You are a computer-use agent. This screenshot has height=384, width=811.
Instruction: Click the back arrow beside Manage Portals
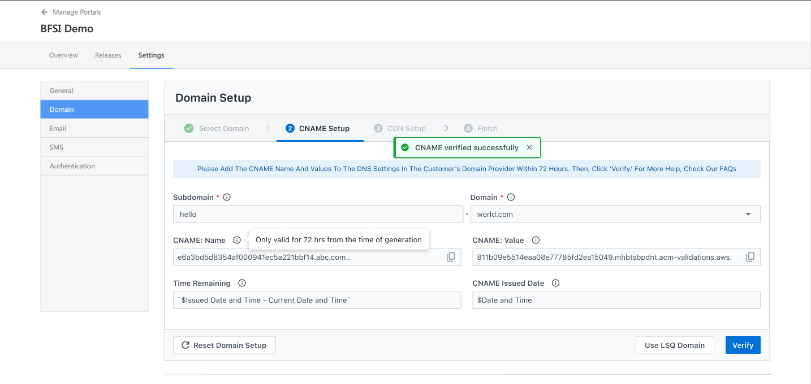click(45, 12)
